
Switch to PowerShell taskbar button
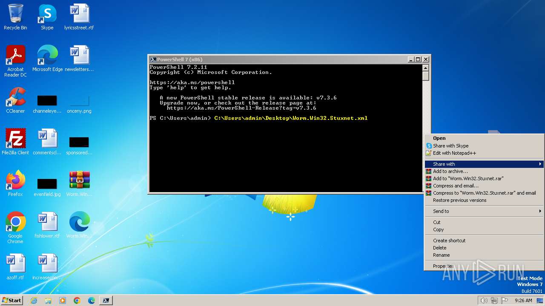point(106,300)
